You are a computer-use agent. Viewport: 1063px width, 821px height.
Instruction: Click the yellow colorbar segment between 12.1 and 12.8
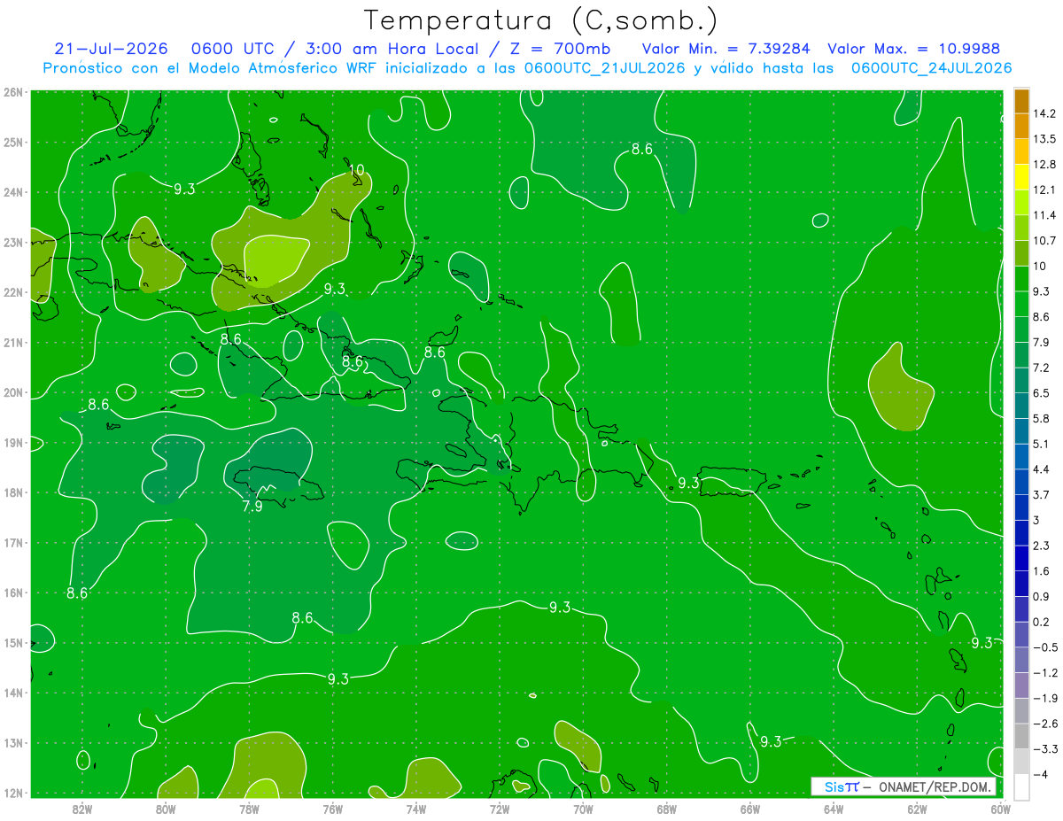coord(1021,176)
